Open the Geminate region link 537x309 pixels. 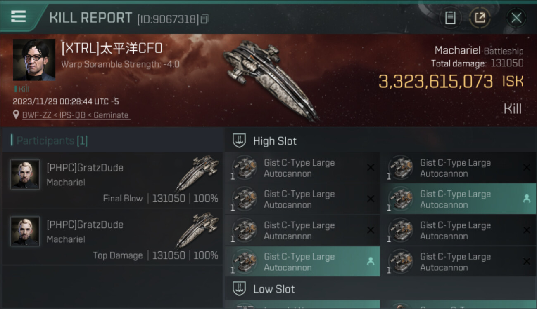click(111, 115)
